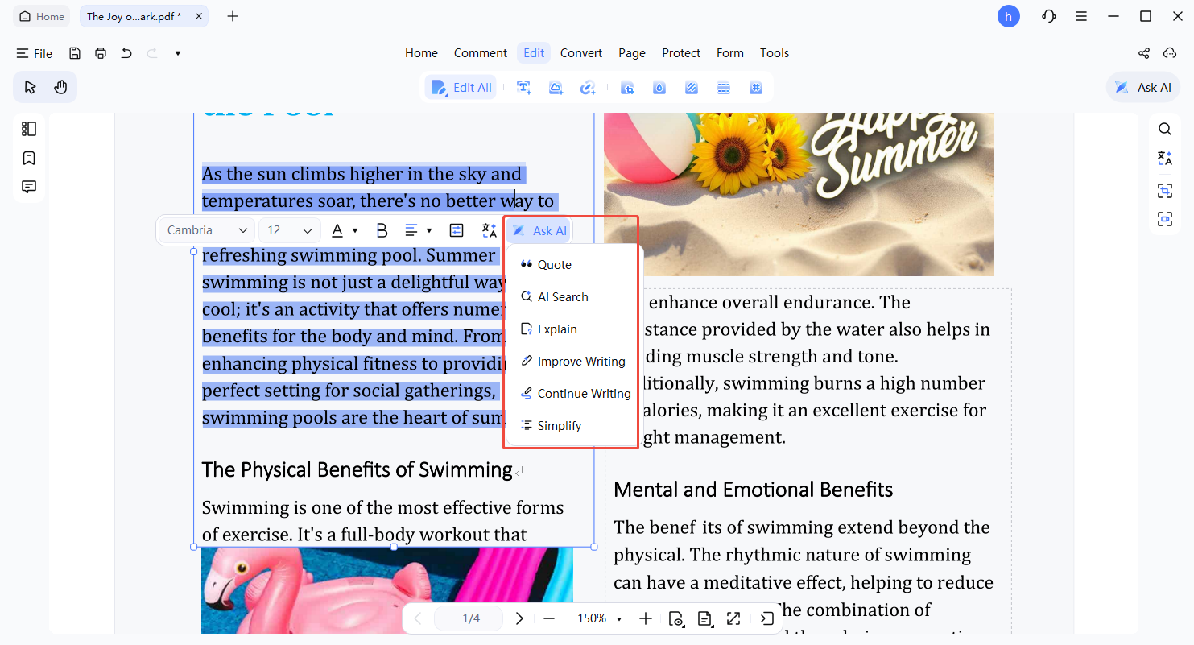Switch to the Convert ribbon tab

(580, 52)
